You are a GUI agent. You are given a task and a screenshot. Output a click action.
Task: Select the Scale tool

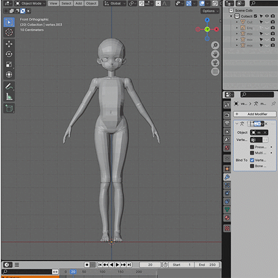click(9, 64)
